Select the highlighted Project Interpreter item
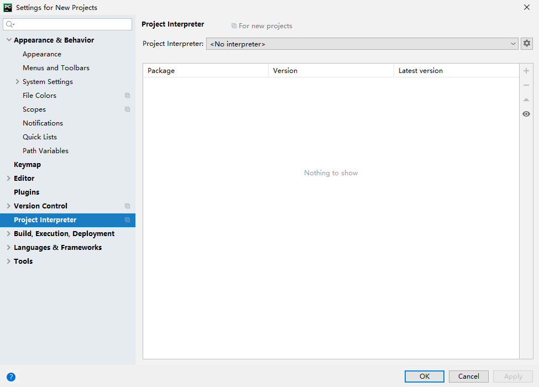 point(67,220)
